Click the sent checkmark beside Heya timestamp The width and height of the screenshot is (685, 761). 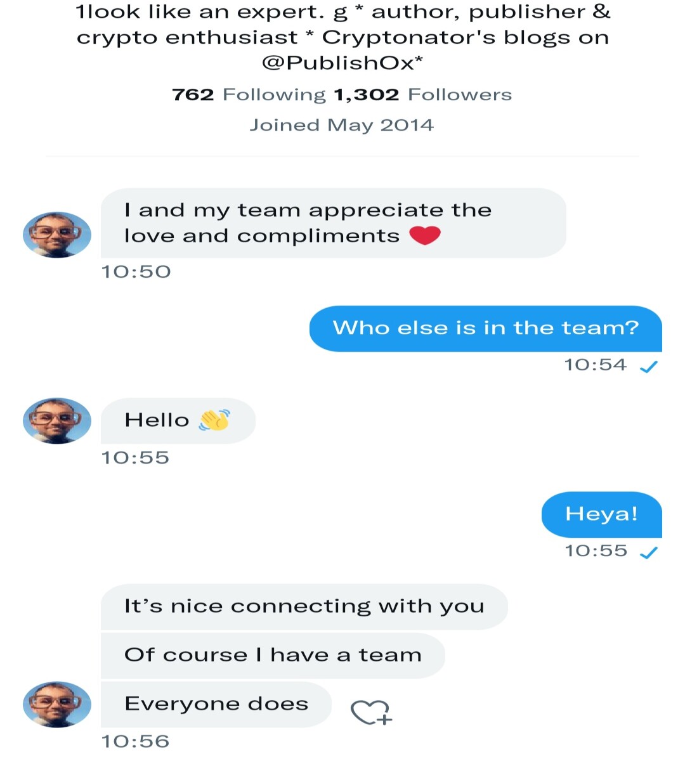coord(649,552)
